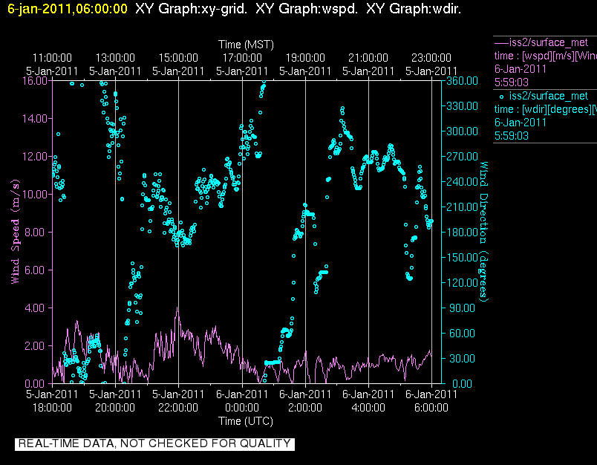
Task: Click the 360.00 wind direction tick value
Action: click(x=462, y=81)
